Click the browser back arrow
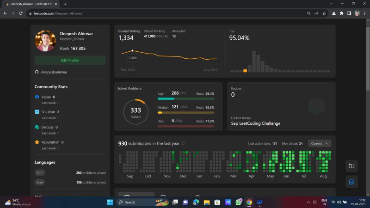 5,13
